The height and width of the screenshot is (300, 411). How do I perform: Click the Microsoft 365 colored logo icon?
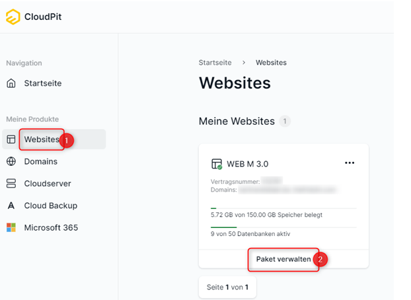11,228
